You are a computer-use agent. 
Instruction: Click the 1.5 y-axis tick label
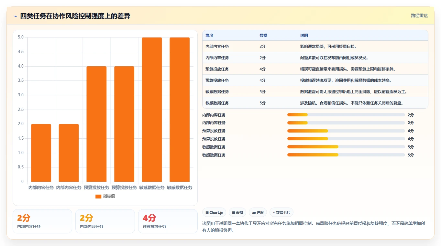(21, 138)
